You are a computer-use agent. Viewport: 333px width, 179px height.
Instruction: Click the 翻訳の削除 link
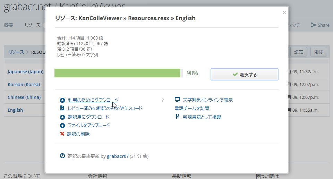click(x=78, y=134)
